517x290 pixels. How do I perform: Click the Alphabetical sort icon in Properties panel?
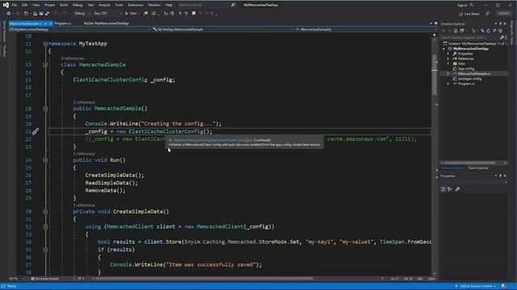point(450,189)
